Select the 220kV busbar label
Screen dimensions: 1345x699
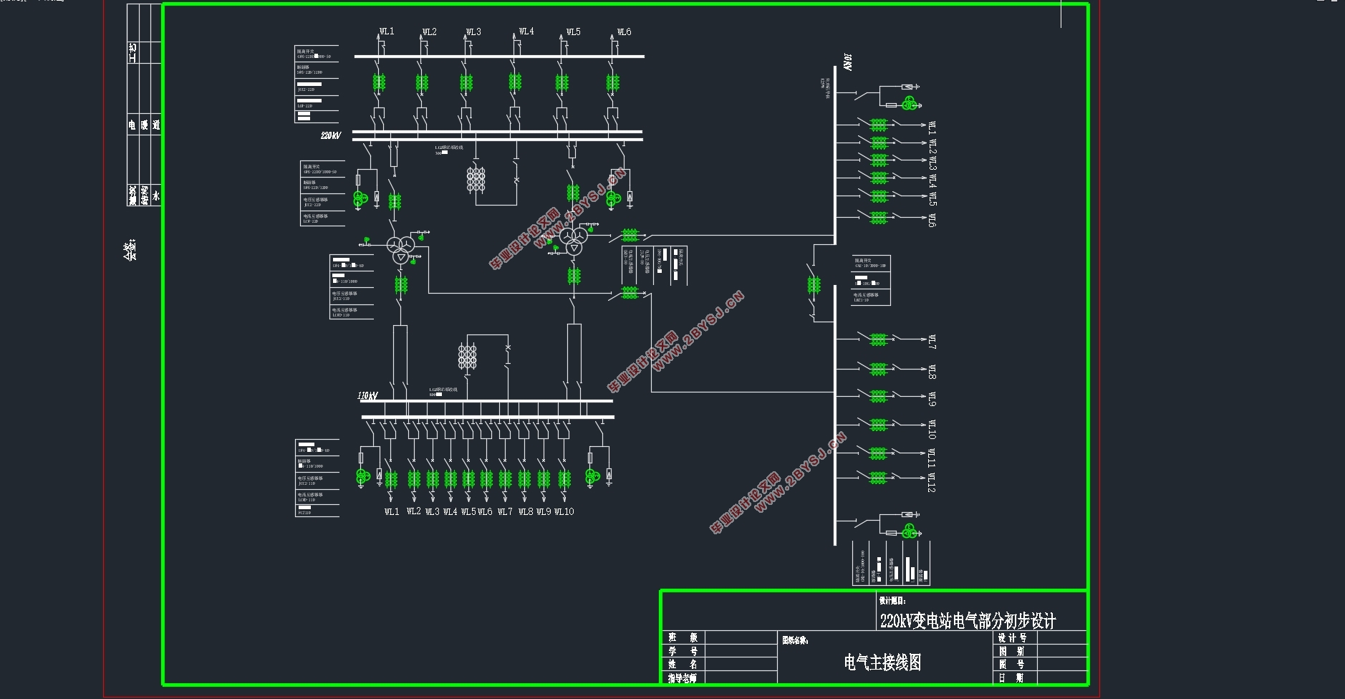tap(331, 135)
